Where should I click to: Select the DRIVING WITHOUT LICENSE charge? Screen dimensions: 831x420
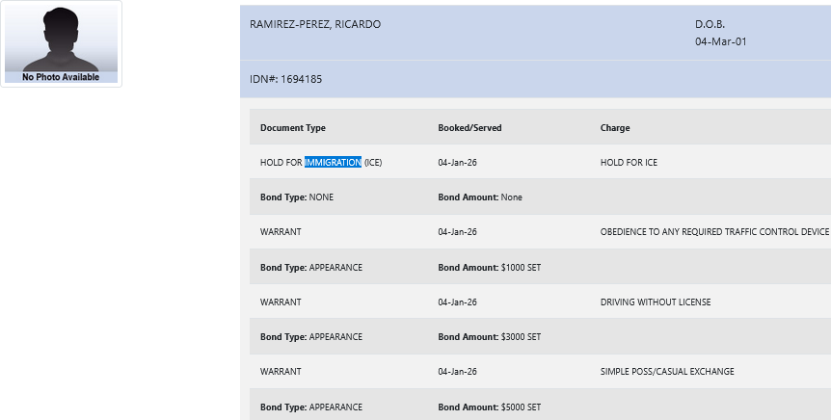(655, 302)
